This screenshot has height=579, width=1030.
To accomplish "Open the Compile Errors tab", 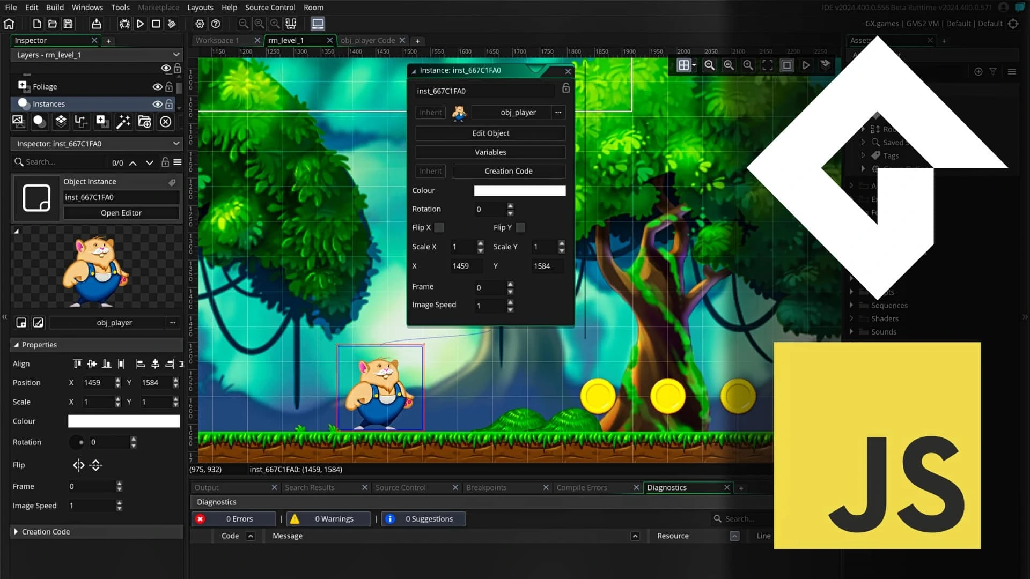I will pos(582,487).
